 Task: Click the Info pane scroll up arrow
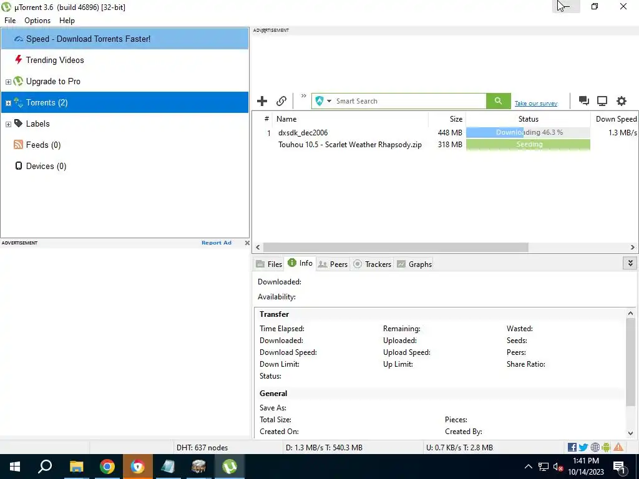tap(630, 313)
